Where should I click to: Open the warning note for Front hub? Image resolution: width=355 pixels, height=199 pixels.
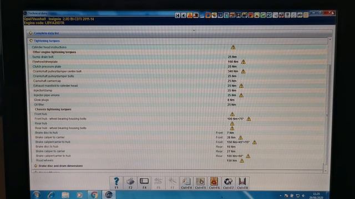(x=232, y=114)
